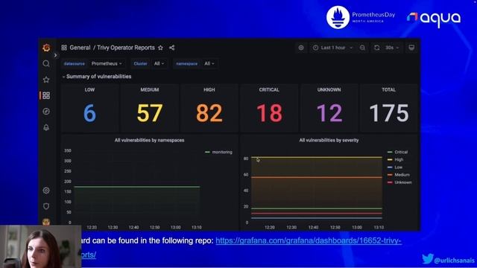Share the dashboard via share icon
477x268 pixels.
tap(172, 48)
